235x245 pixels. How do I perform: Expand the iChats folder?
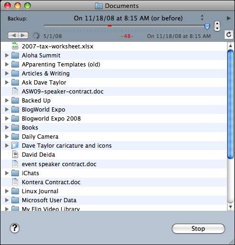tap(7, 173)
